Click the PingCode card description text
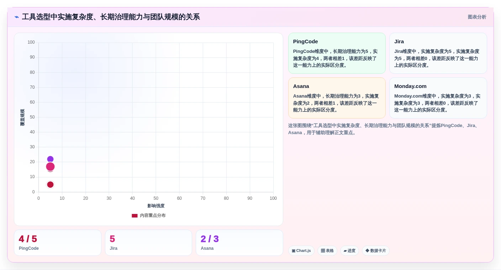Screen dimensions: 501x270 point(335,58)
